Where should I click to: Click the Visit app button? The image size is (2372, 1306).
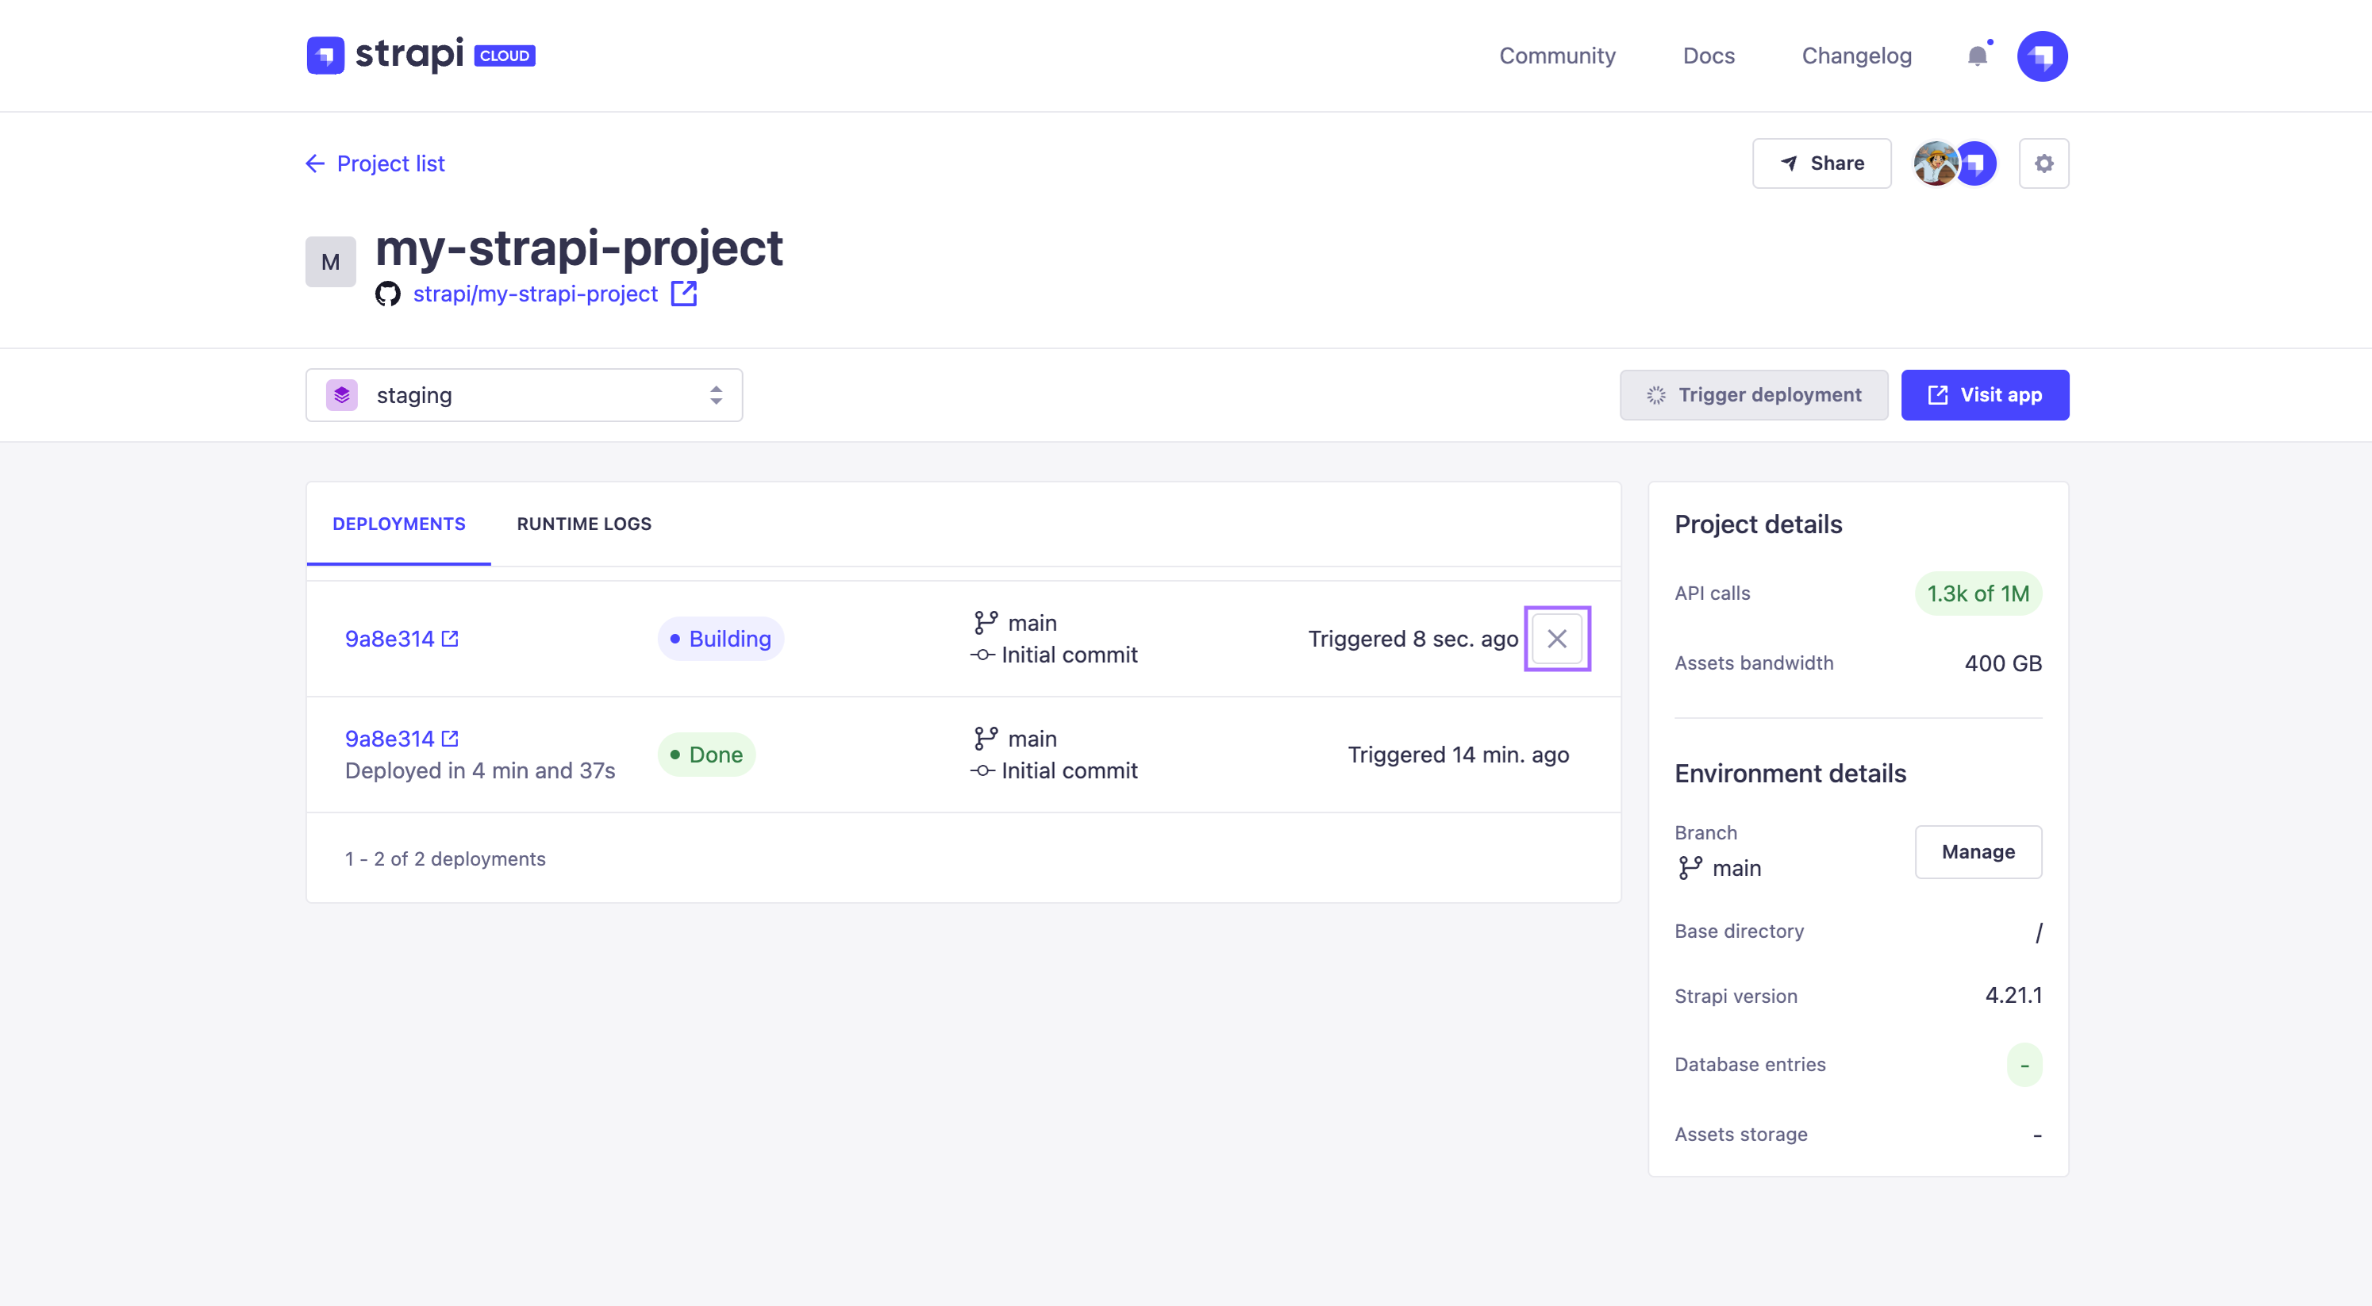[1985, 395]
